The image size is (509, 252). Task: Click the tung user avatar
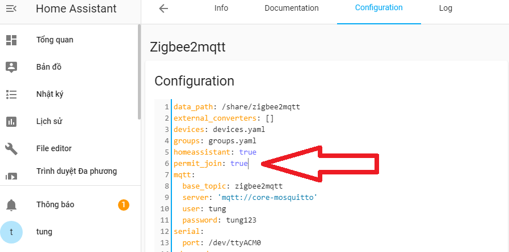11,232
